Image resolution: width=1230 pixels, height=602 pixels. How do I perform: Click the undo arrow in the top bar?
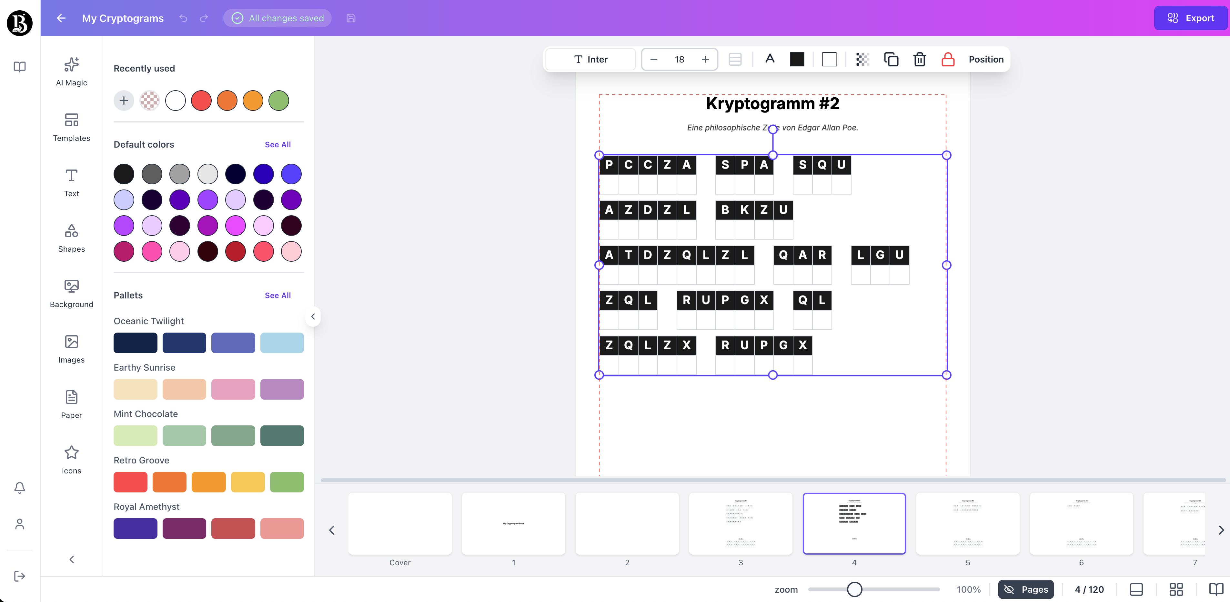coord(183,18)
